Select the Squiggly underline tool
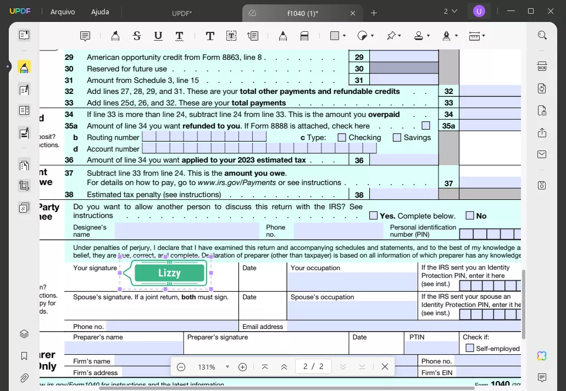566x391 pixels. pyautogui.click(x=179, y=36)
